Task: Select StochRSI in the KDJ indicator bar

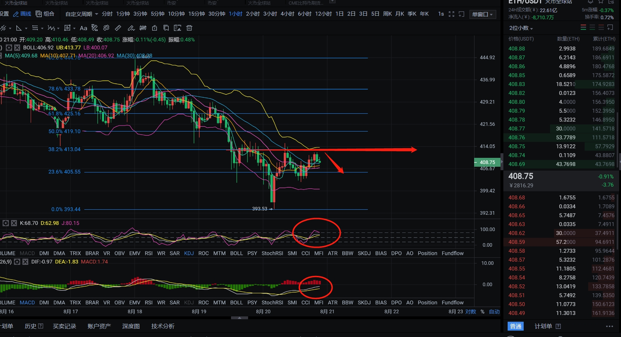Action: (x=272, y=253)
